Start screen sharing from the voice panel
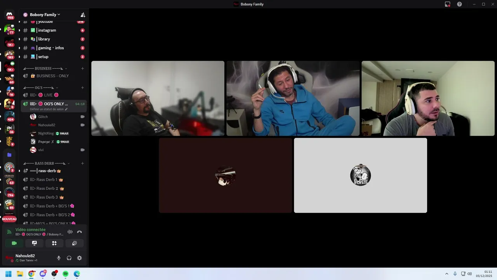 point(34,243)
